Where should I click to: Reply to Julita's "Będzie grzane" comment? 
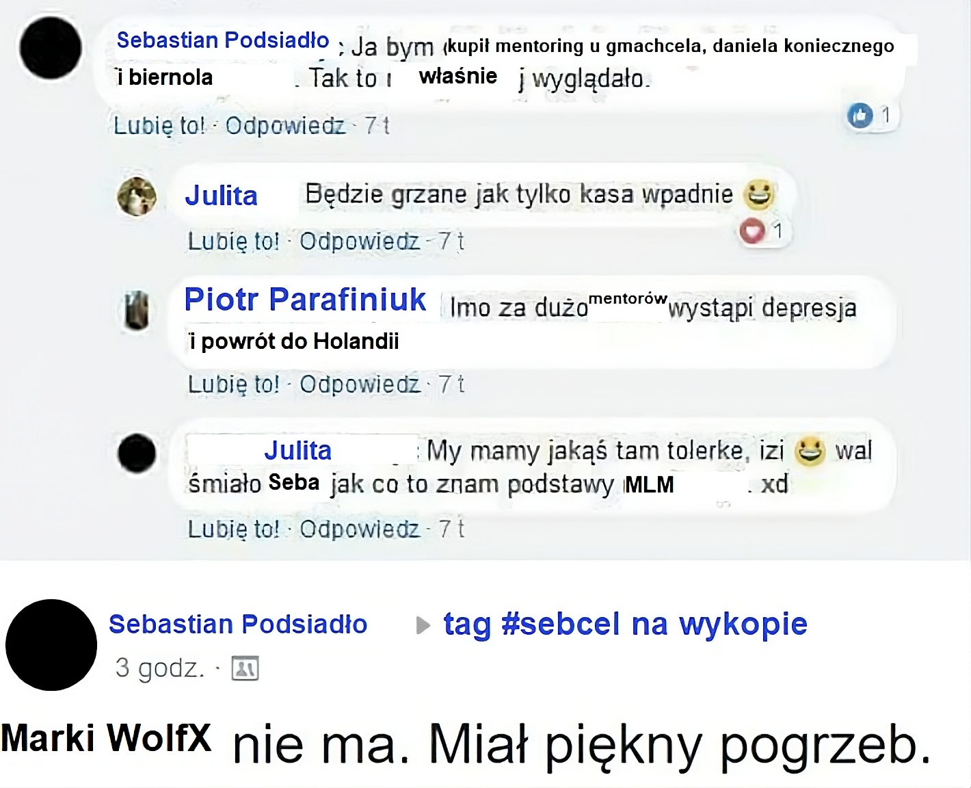click(360, 241)
